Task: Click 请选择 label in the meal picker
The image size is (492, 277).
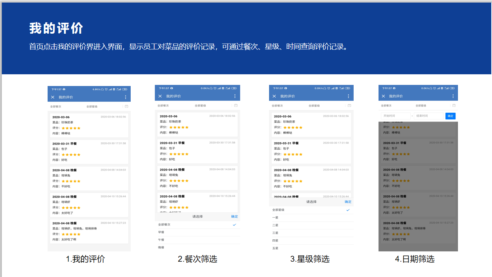Action: (197, 217)
